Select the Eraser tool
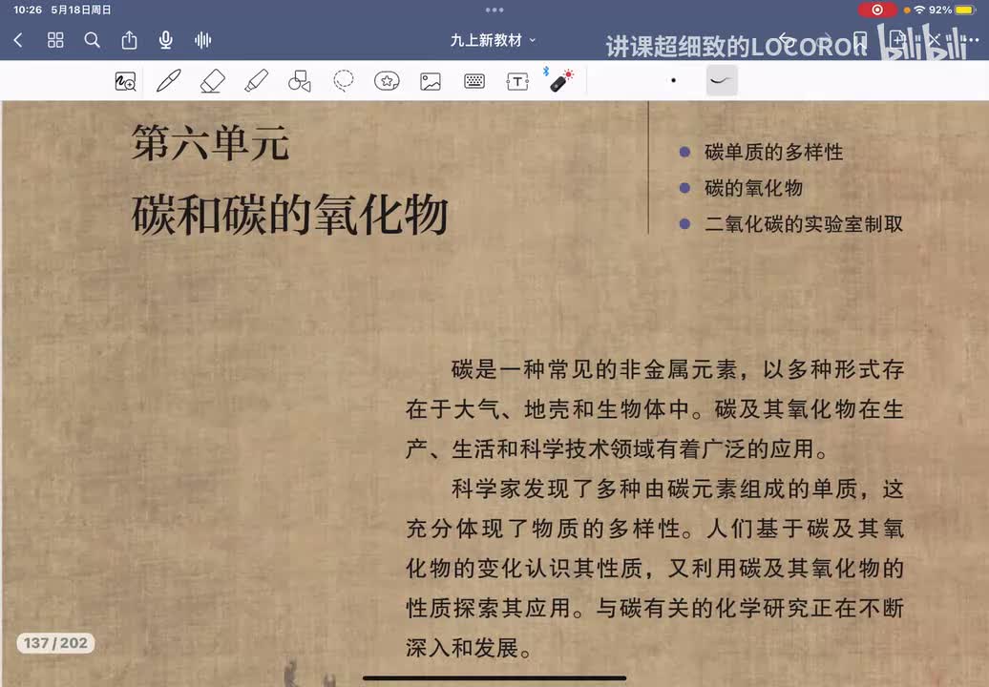The height and width of the screenshot is (687, 989). (x=213, y=81)
